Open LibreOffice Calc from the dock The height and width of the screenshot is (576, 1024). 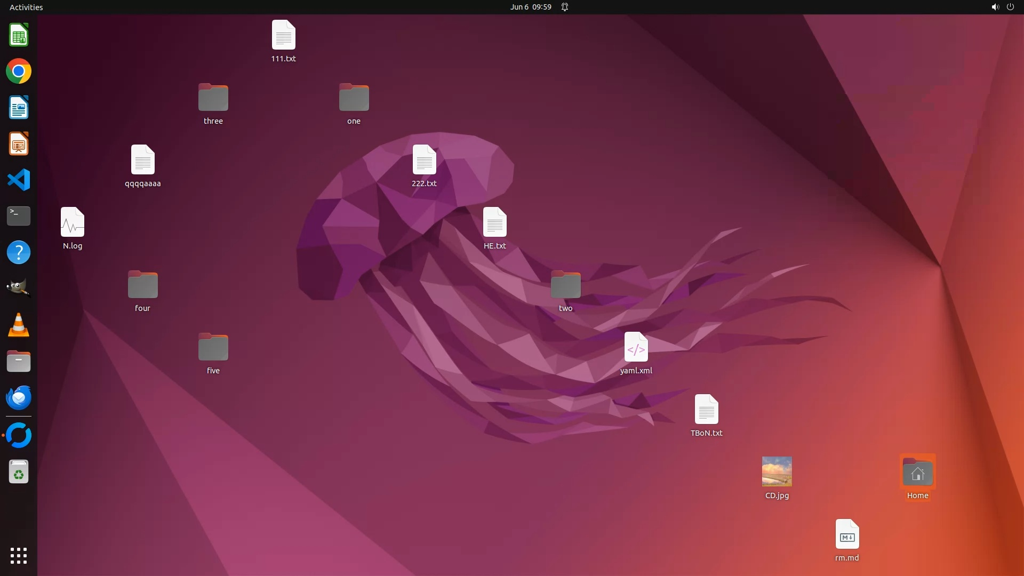pos(19,36)
